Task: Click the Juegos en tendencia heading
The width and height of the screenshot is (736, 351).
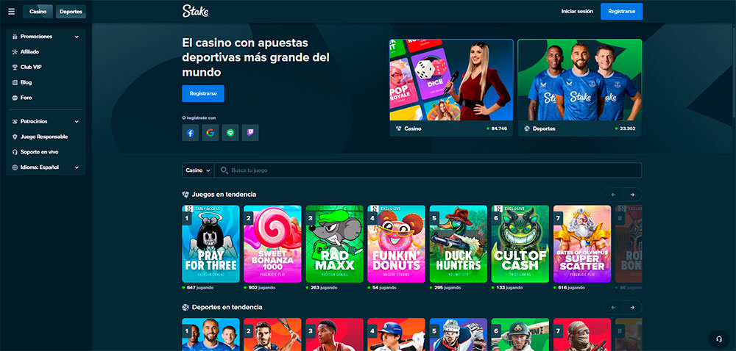Action: 224,194
